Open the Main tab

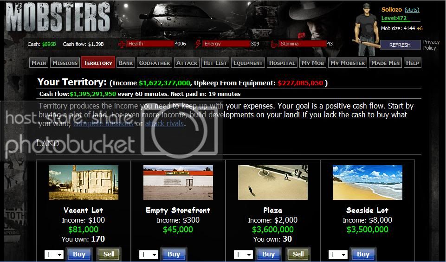[39, 63]
